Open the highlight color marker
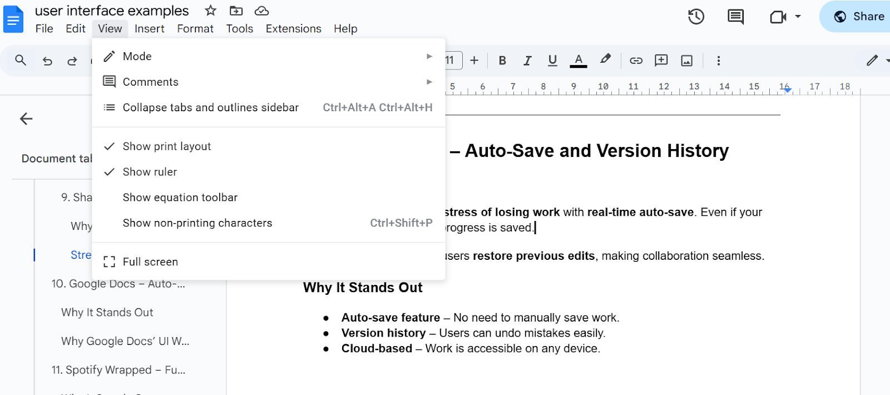The height and width of the screenshot is (395, 890). [605, 60]
